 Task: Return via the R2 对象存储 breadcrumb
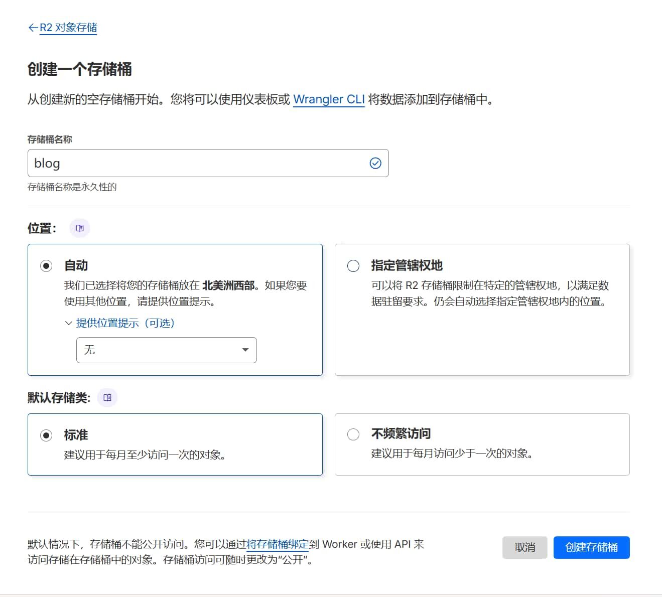[68, 28]
